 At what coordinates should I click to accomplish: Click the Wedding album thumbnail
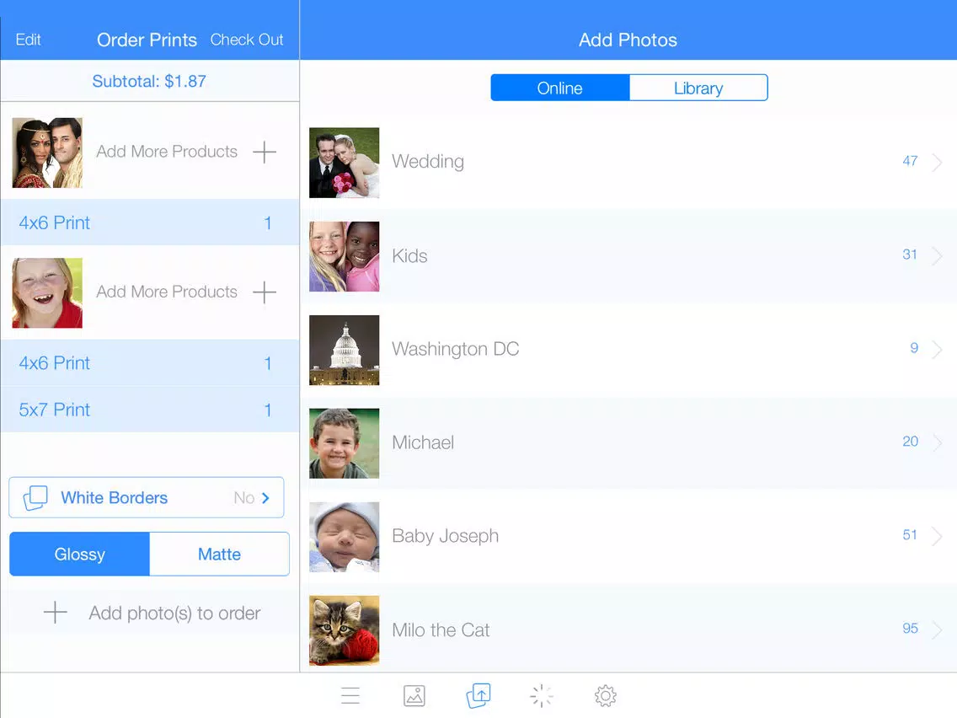tap(345, 163)
